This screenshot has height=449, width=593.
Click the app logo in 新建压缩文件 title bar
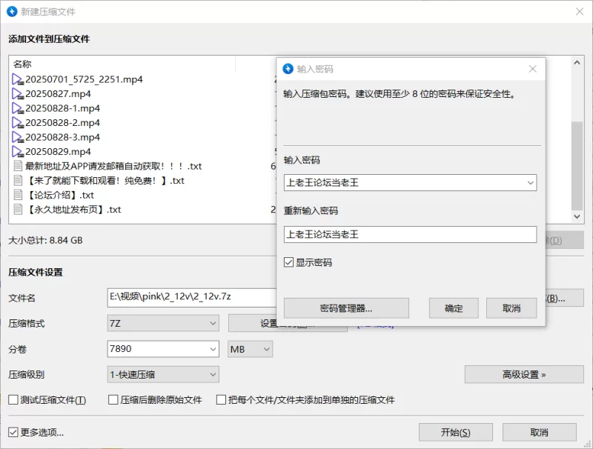pos(12,12)
